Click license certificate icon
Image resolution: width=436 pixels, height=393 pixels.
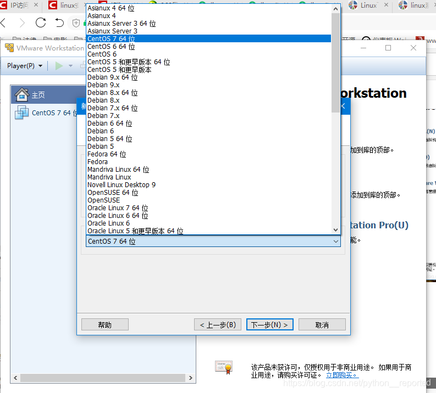tap(224, 367)
